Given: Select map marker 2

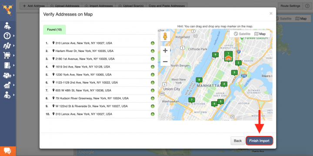Looking at the screenshot, I should click(x=238, y=63).
